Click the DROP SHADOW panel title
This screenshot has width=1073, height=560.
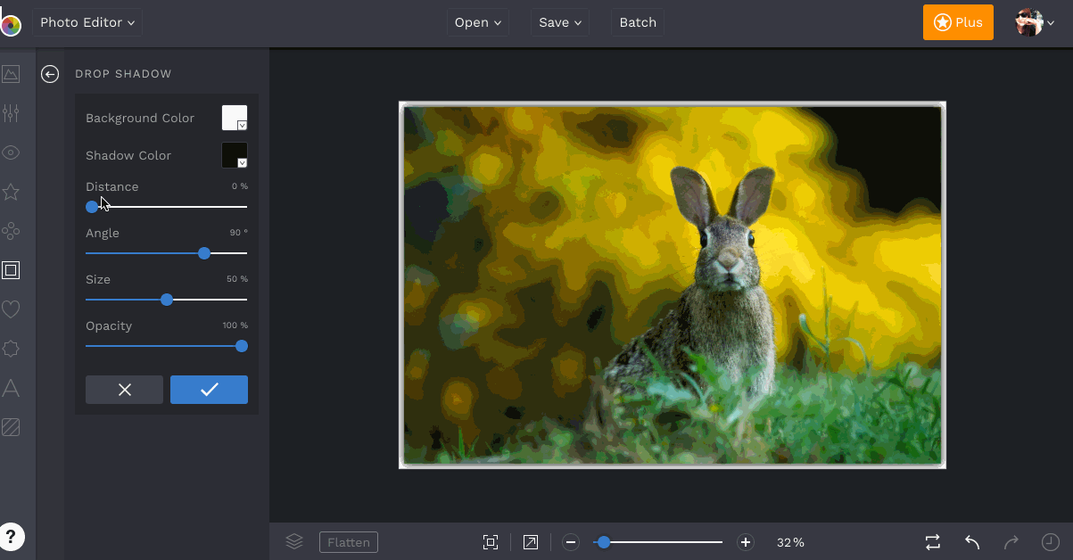(123, 74)
